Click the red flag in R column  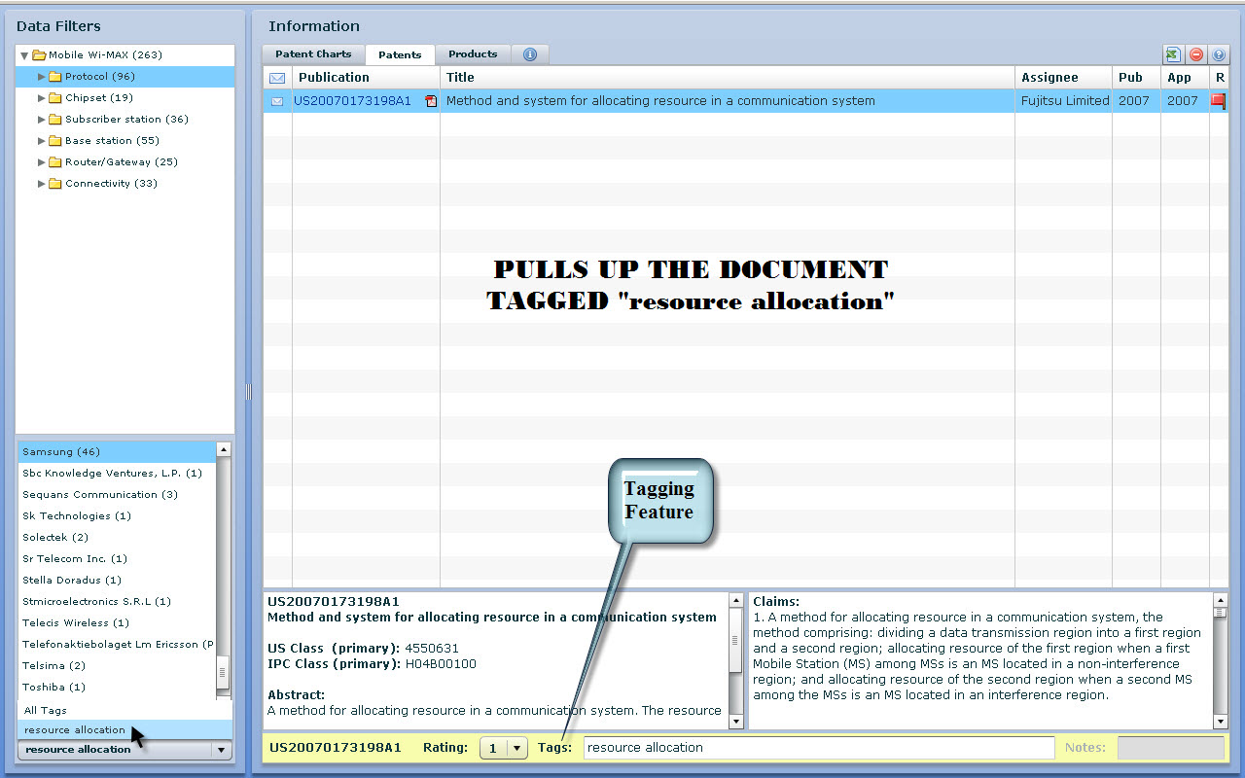(x=1218, y=101)
